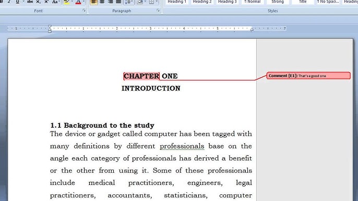The width and height of the screenshot is (358, 201).
Task: Click the word definitions in the paragraph
Action: pos(91,146)
